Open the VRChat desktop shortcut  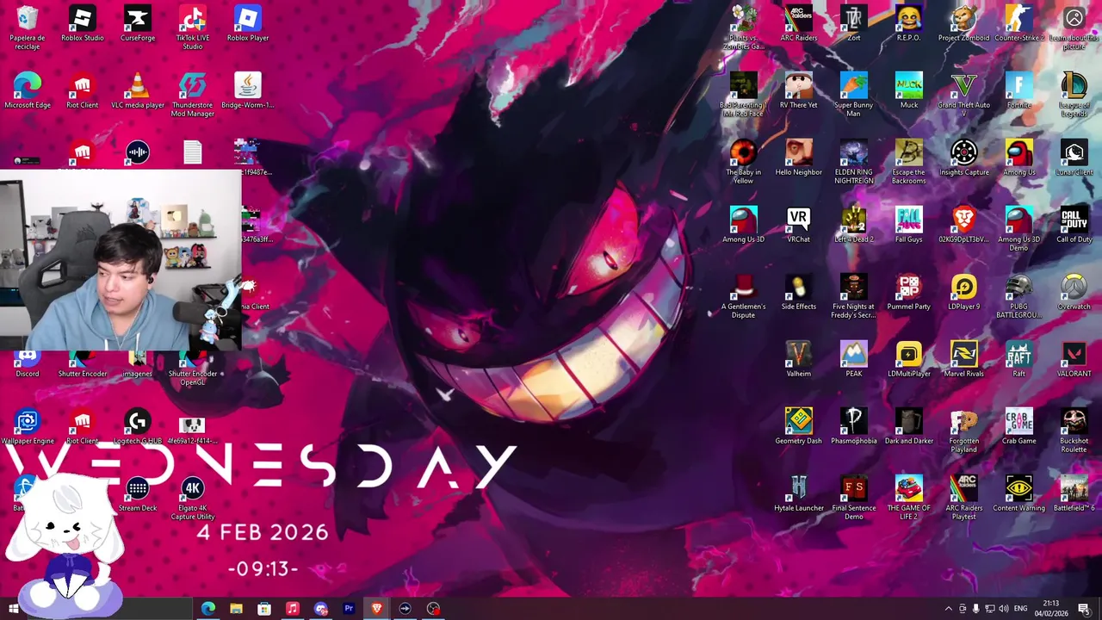(x=799, y=226)
